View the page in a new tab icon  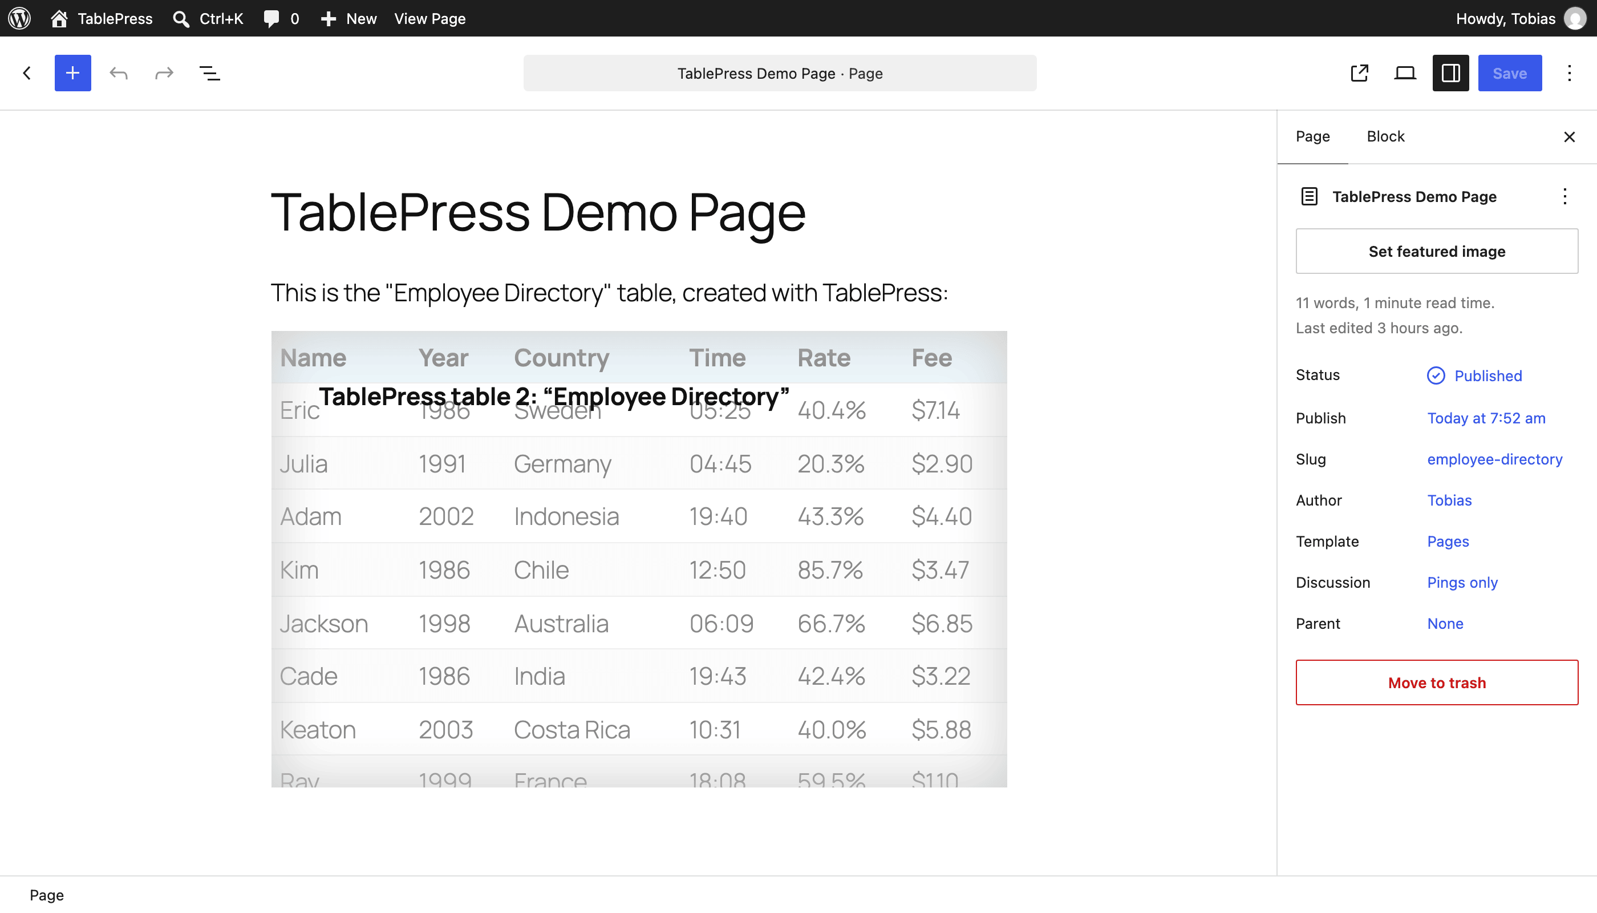[x=1360, y=72]
